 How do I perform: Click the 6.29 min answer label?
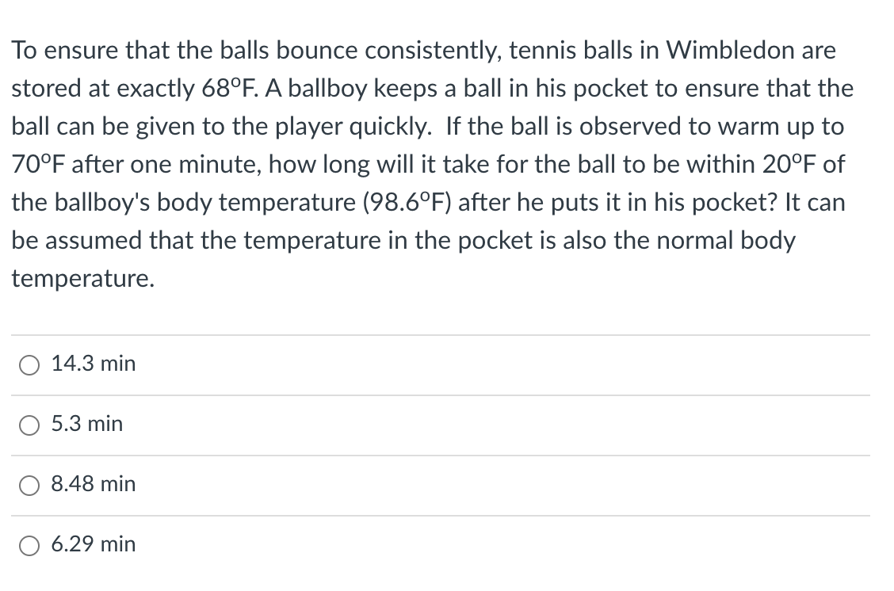point(93,544)
